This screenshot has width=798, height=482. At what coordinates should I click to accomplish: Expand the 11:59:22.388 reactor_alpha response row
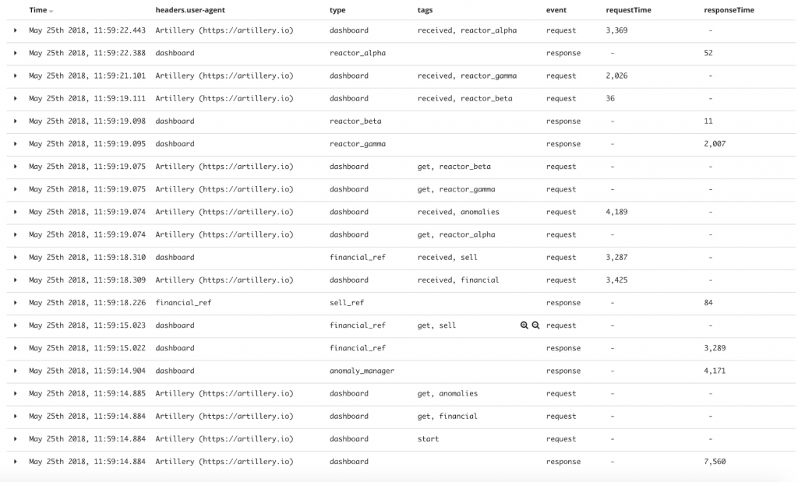pos(15,53)
